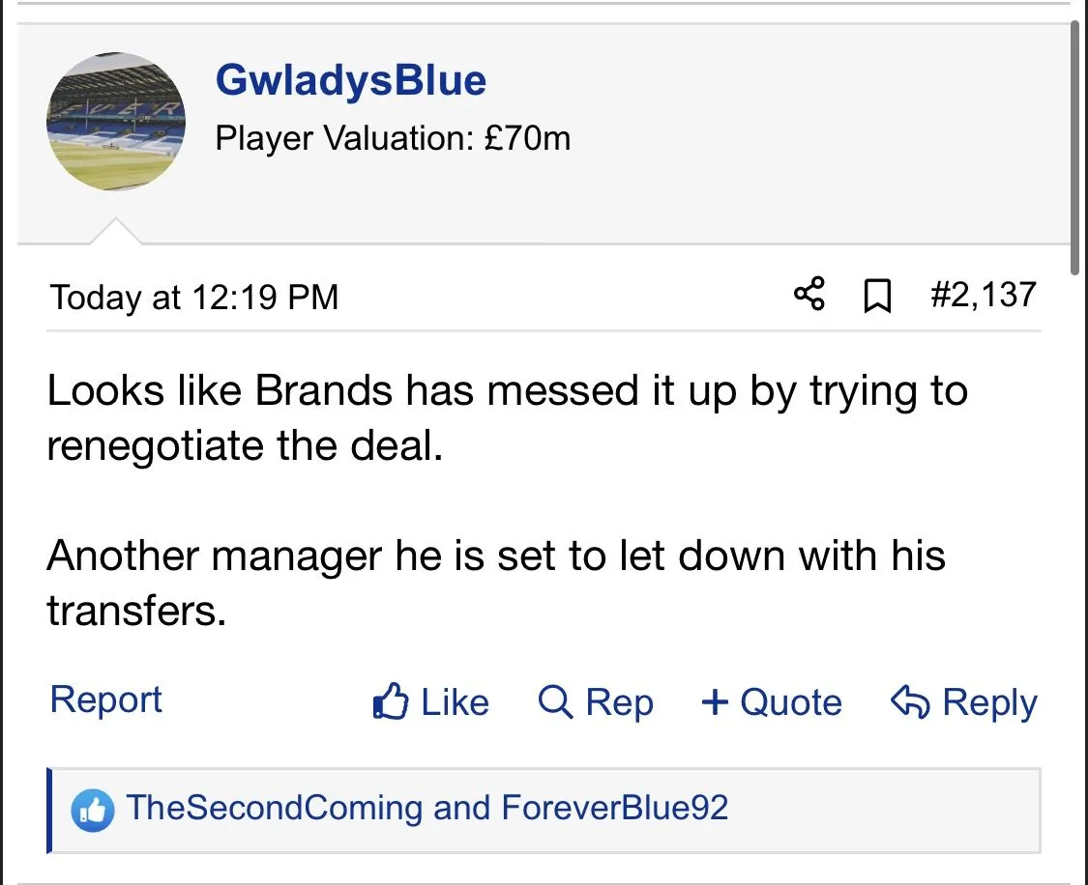
Task: View TheSecondComing's profile from the likes bar
Action: [x=275, y=808]
